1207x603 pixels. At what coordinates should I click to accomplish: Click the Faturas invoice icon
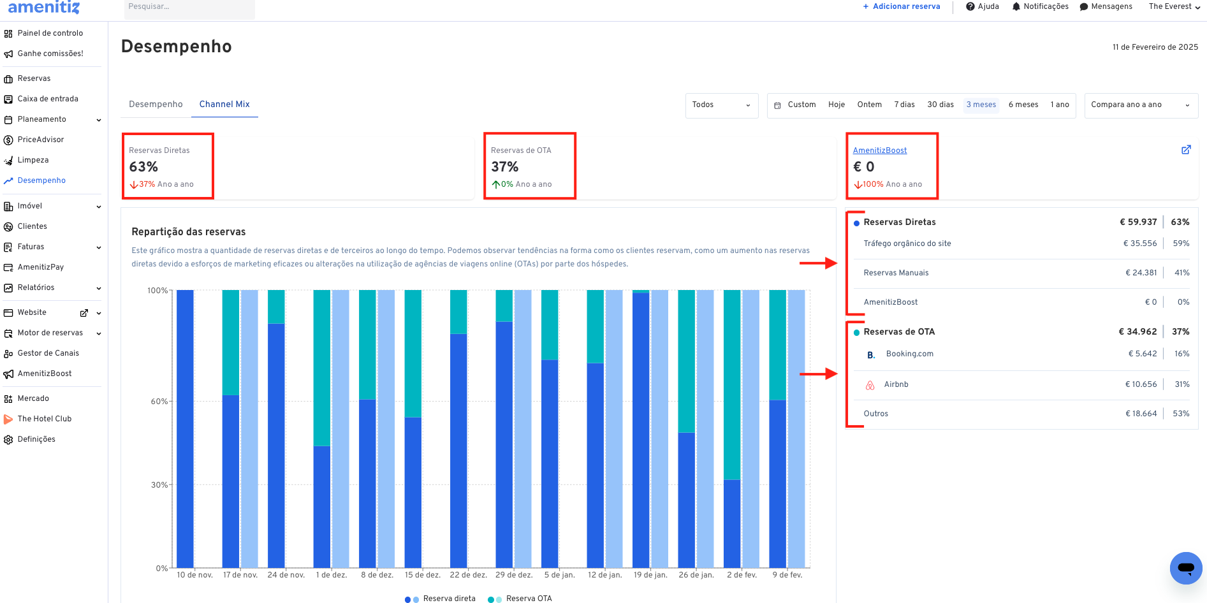pos(8,247)
